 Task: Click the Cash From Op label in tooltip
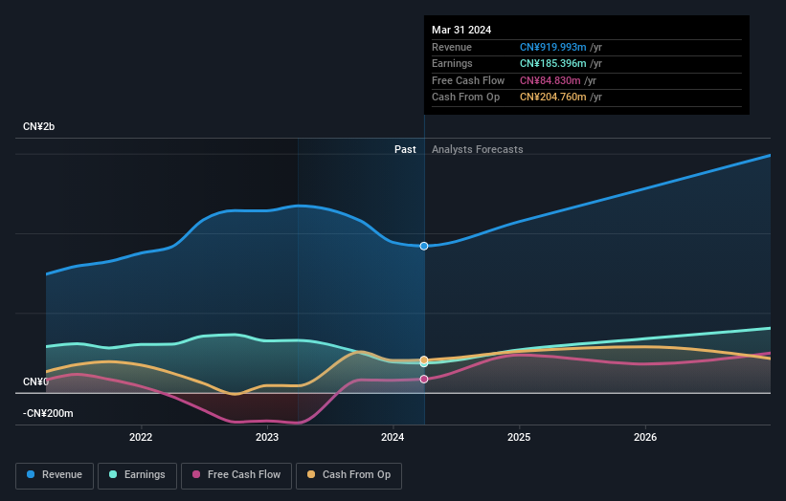[x=465, y=98]
